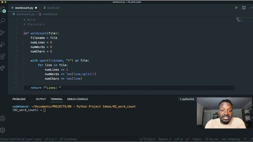Click 'Go Live' in status bar
Viewport: 253px width, 142px height.
pos(212,139)
